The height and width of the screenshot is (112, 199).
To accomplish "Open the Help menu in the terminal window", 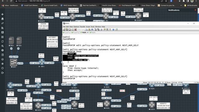I will coord(103,27).
